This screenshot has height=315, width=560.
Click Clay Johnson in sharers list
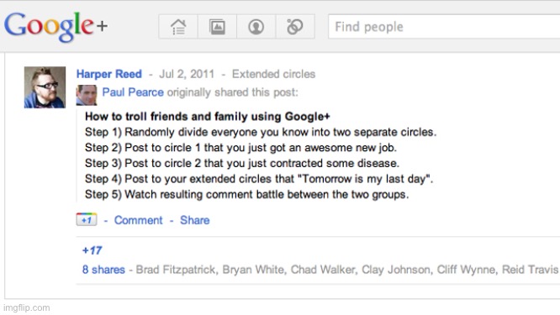tap(396, 270)
